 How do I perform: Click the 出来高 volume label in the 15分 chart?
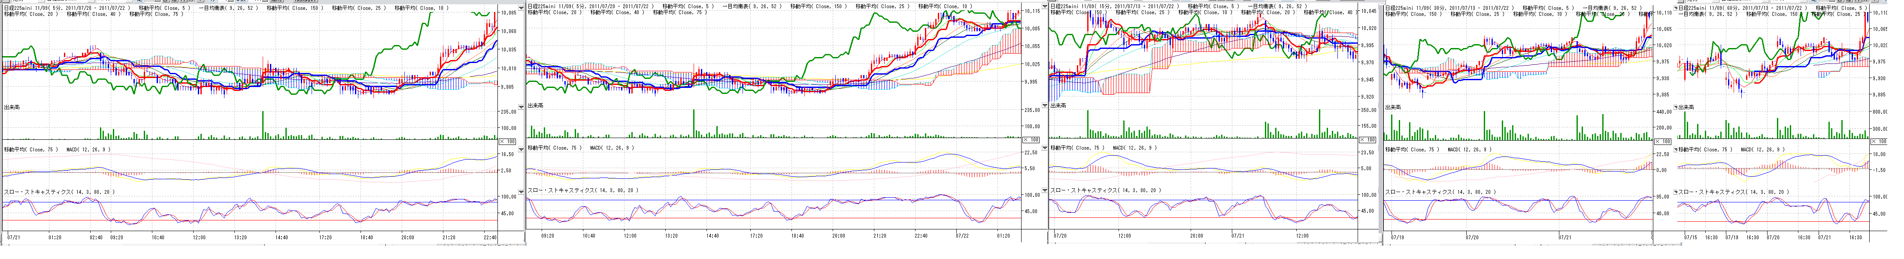coord(1059,107)
